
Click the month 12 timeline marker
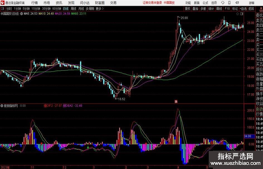[65, 167]
